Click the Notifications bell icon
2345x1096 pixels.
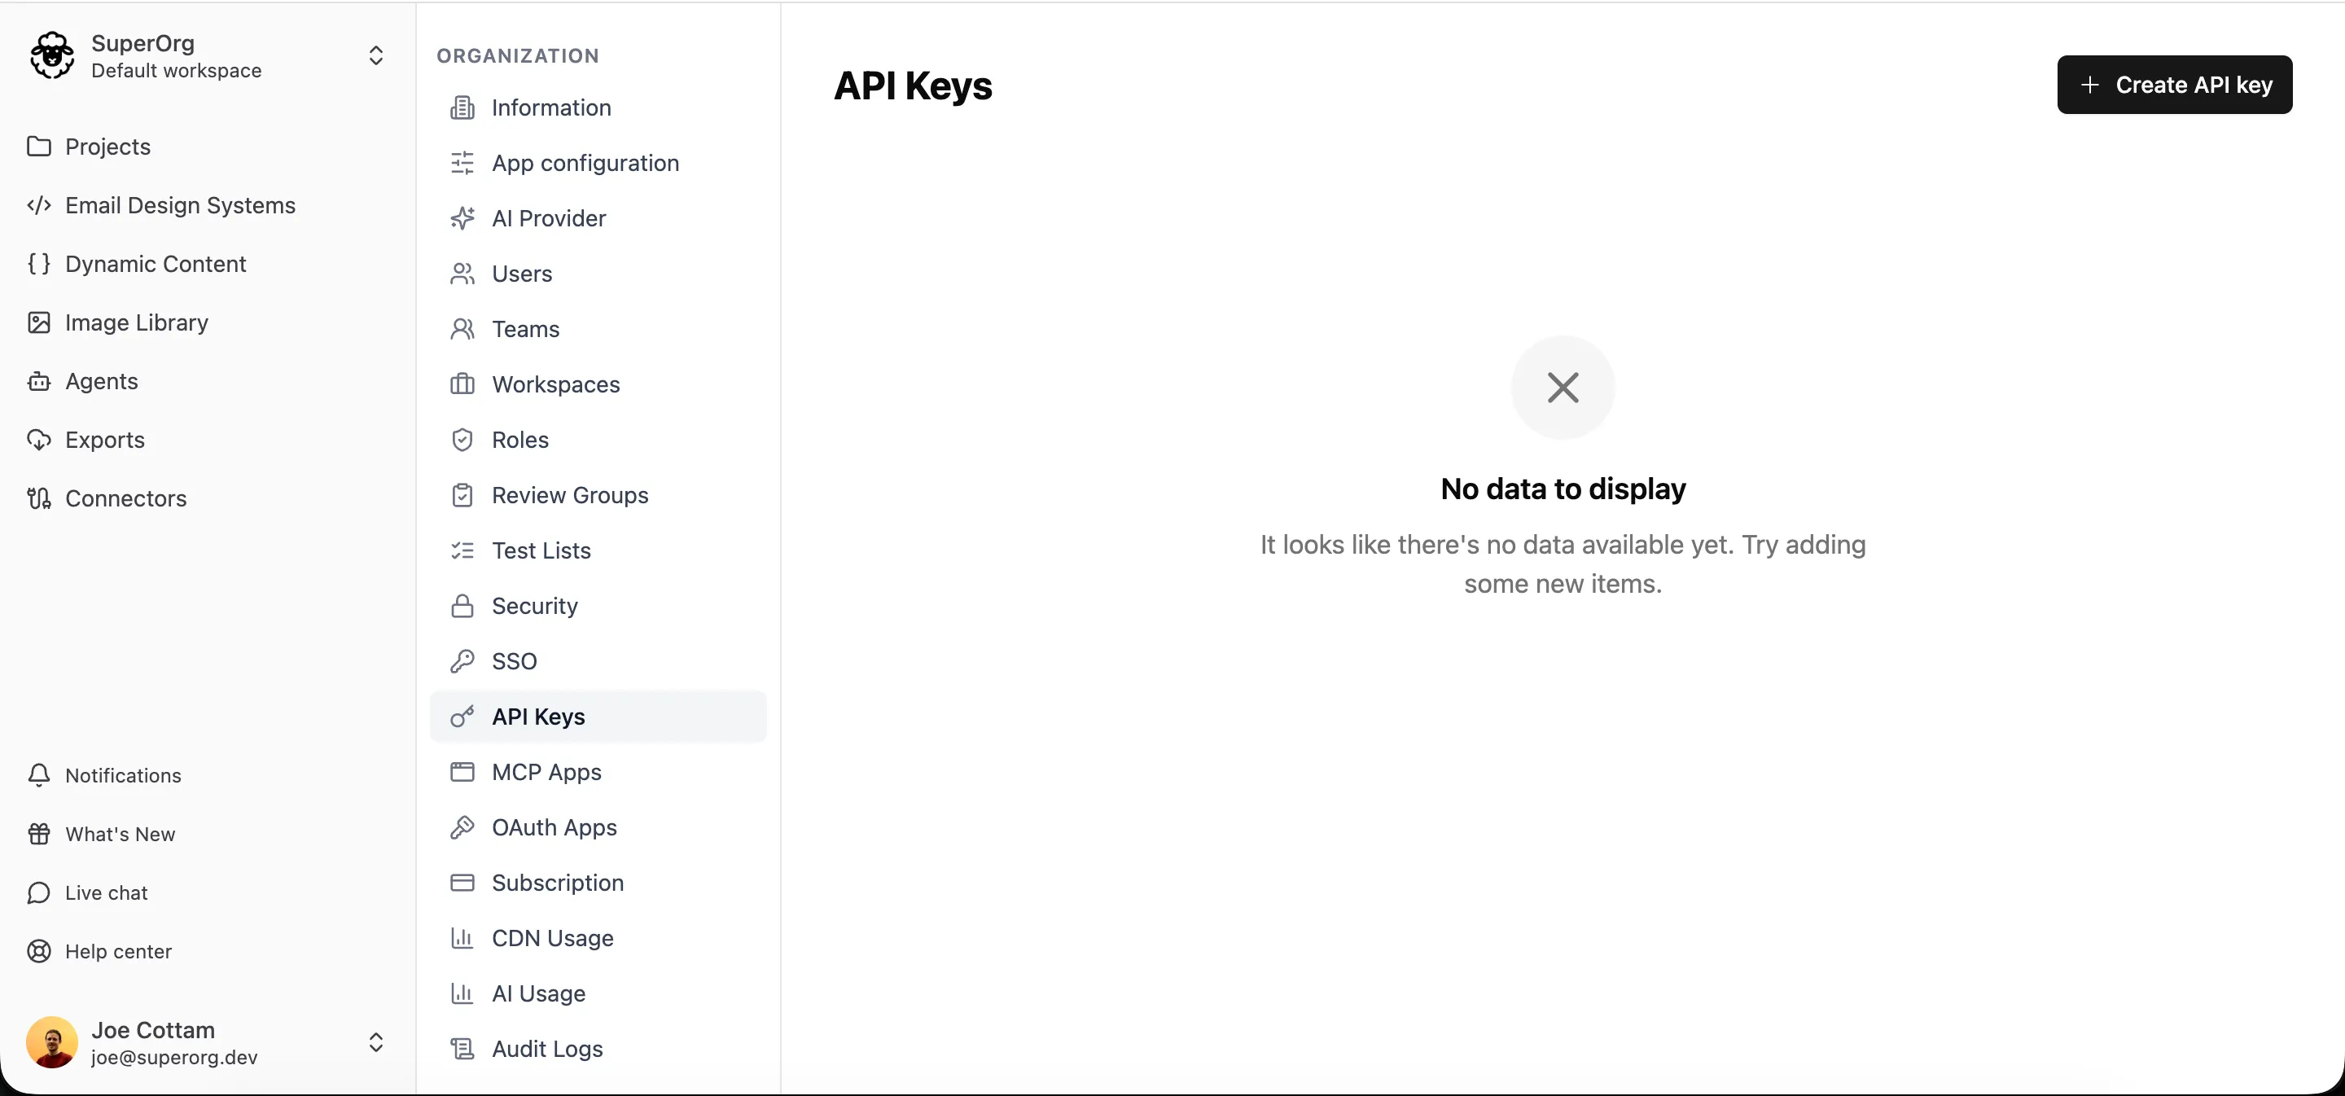coord(39,775)
